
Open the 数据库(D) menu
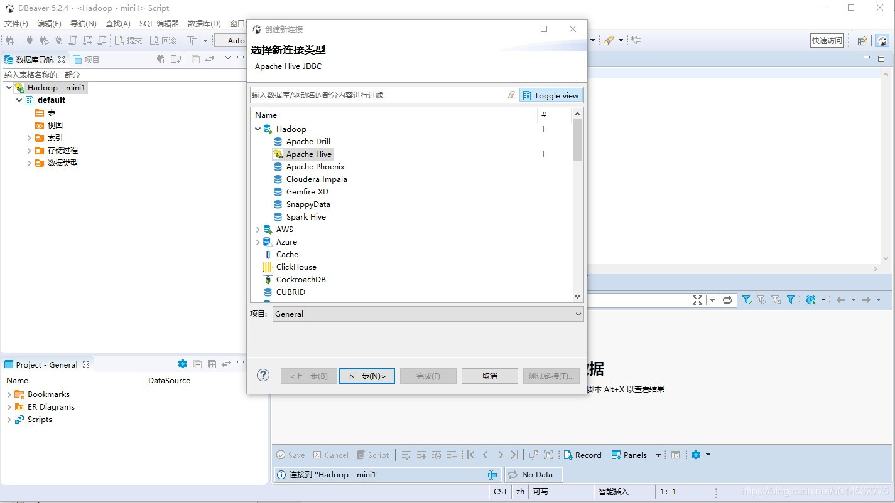tap(204, 23)
